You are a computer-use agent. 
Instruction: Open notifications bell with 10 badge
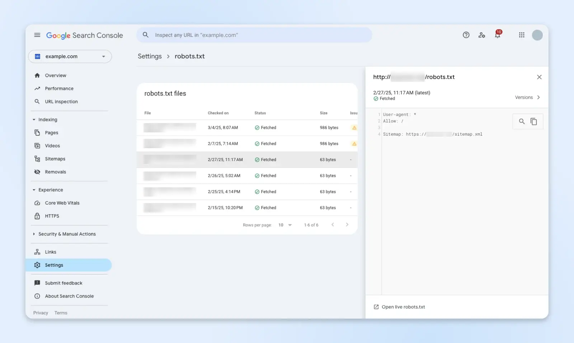click(x=498, y=35)
